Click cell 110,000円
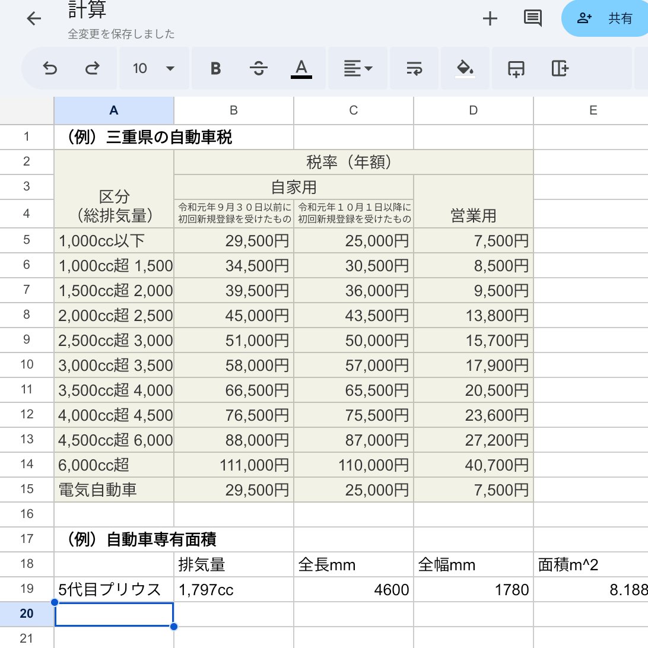Viewport: 648px width, 648px height. click(353, 465)
